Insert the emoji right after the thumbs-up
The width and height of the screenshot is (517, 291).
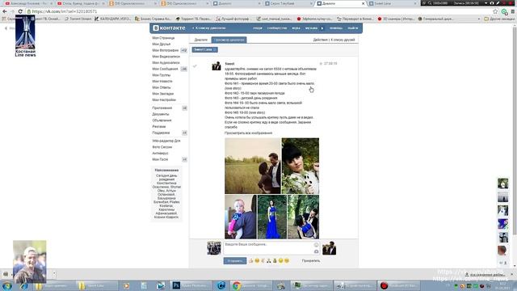tap(257, 260)
